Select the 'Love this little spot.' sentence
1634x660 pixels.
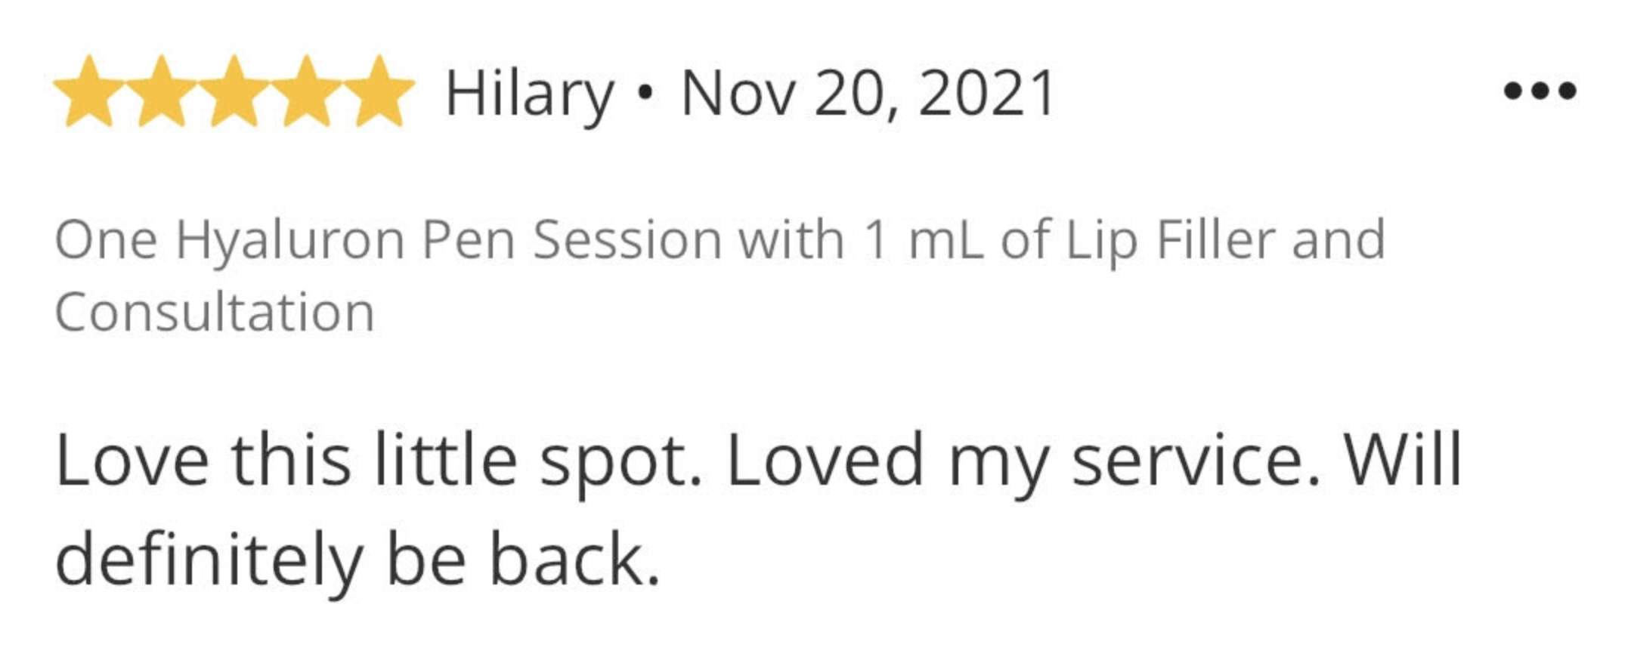[379, 461]
